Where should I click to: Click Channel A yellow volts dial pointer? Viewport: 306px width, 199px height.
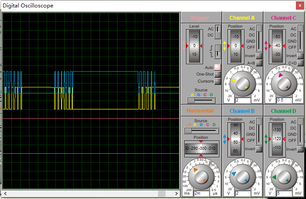tap(234, 80)
